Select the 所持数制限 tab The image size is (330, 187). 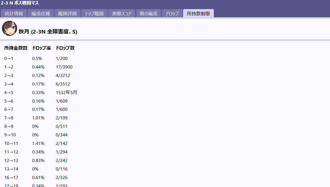click(x=198, y=13)
